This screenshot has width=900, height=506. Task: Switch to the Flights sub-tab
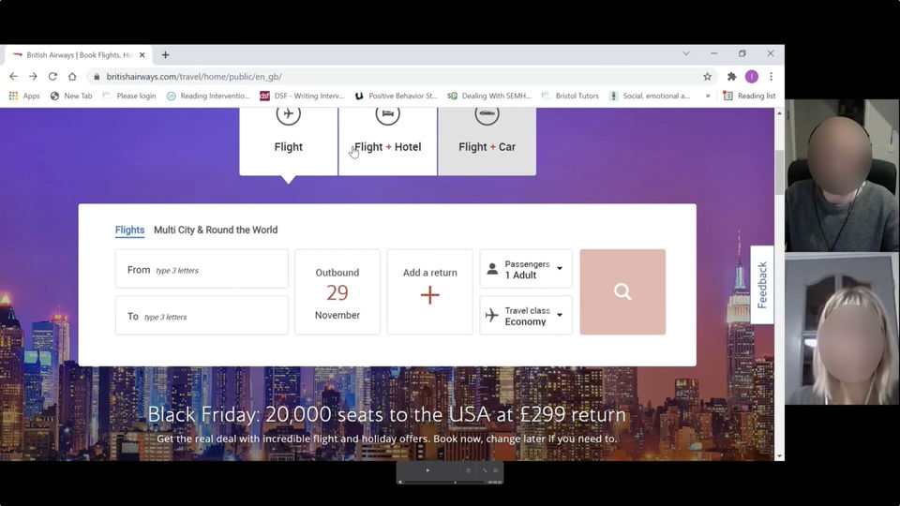click(x=129, y=231)
